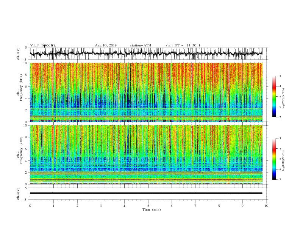Click the "10" kHz tick on ch.2 frequency axis
Image resolution: width=300 pixels, height=231 pixels.
click(25, 125)
